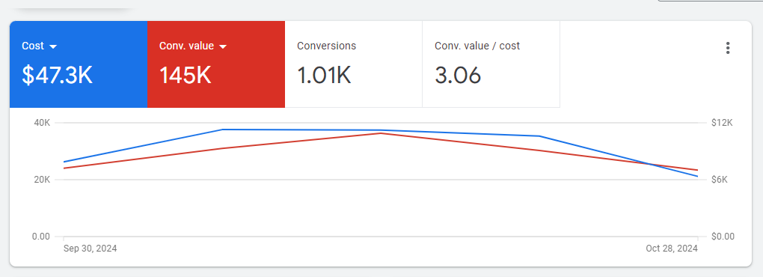The height and width of the screenshot is (277, 763).
Task: Click the 3.06 conv. value/cost figure
Action: tap(458, 76)
